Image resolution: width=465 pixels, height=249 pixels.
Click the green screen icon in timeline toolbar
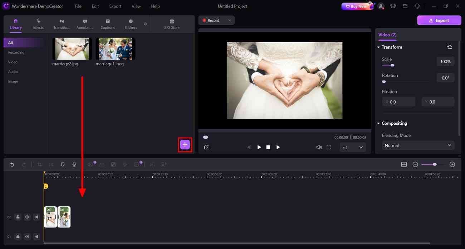pyautogui.click(x=113, y=164)
